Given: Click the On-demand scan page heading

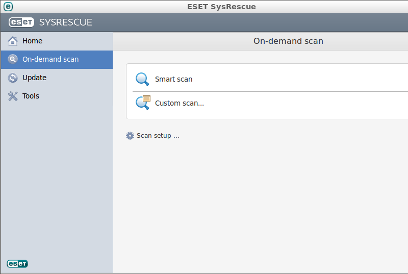Looking at the screenshot, I should click(288, 41).
